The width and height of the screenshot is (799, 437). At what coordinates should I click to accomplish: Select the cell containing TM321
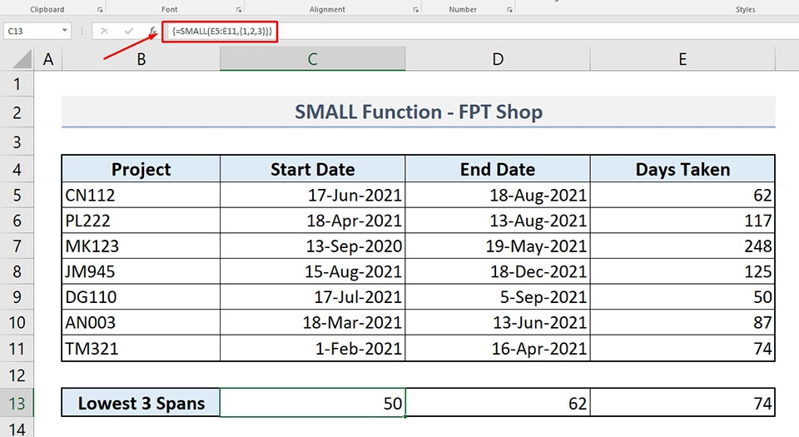pos(141,349)
